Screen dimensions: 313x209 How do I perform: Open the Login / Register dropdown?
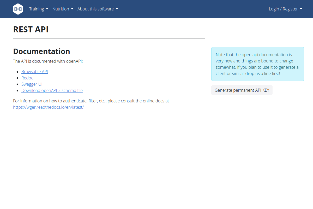285,9
